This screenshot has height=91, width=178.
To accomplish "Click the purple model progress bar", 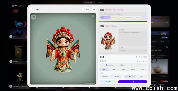I will pos(123,21).
